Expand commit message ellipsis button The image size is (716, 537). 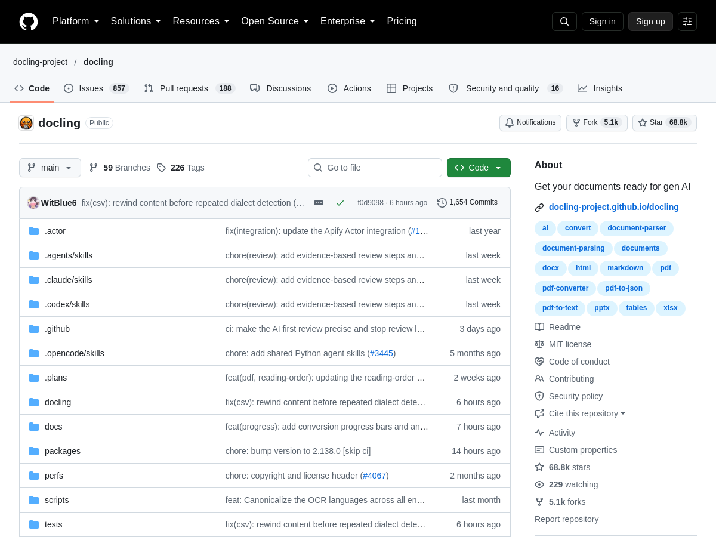[x=319, y=203]
